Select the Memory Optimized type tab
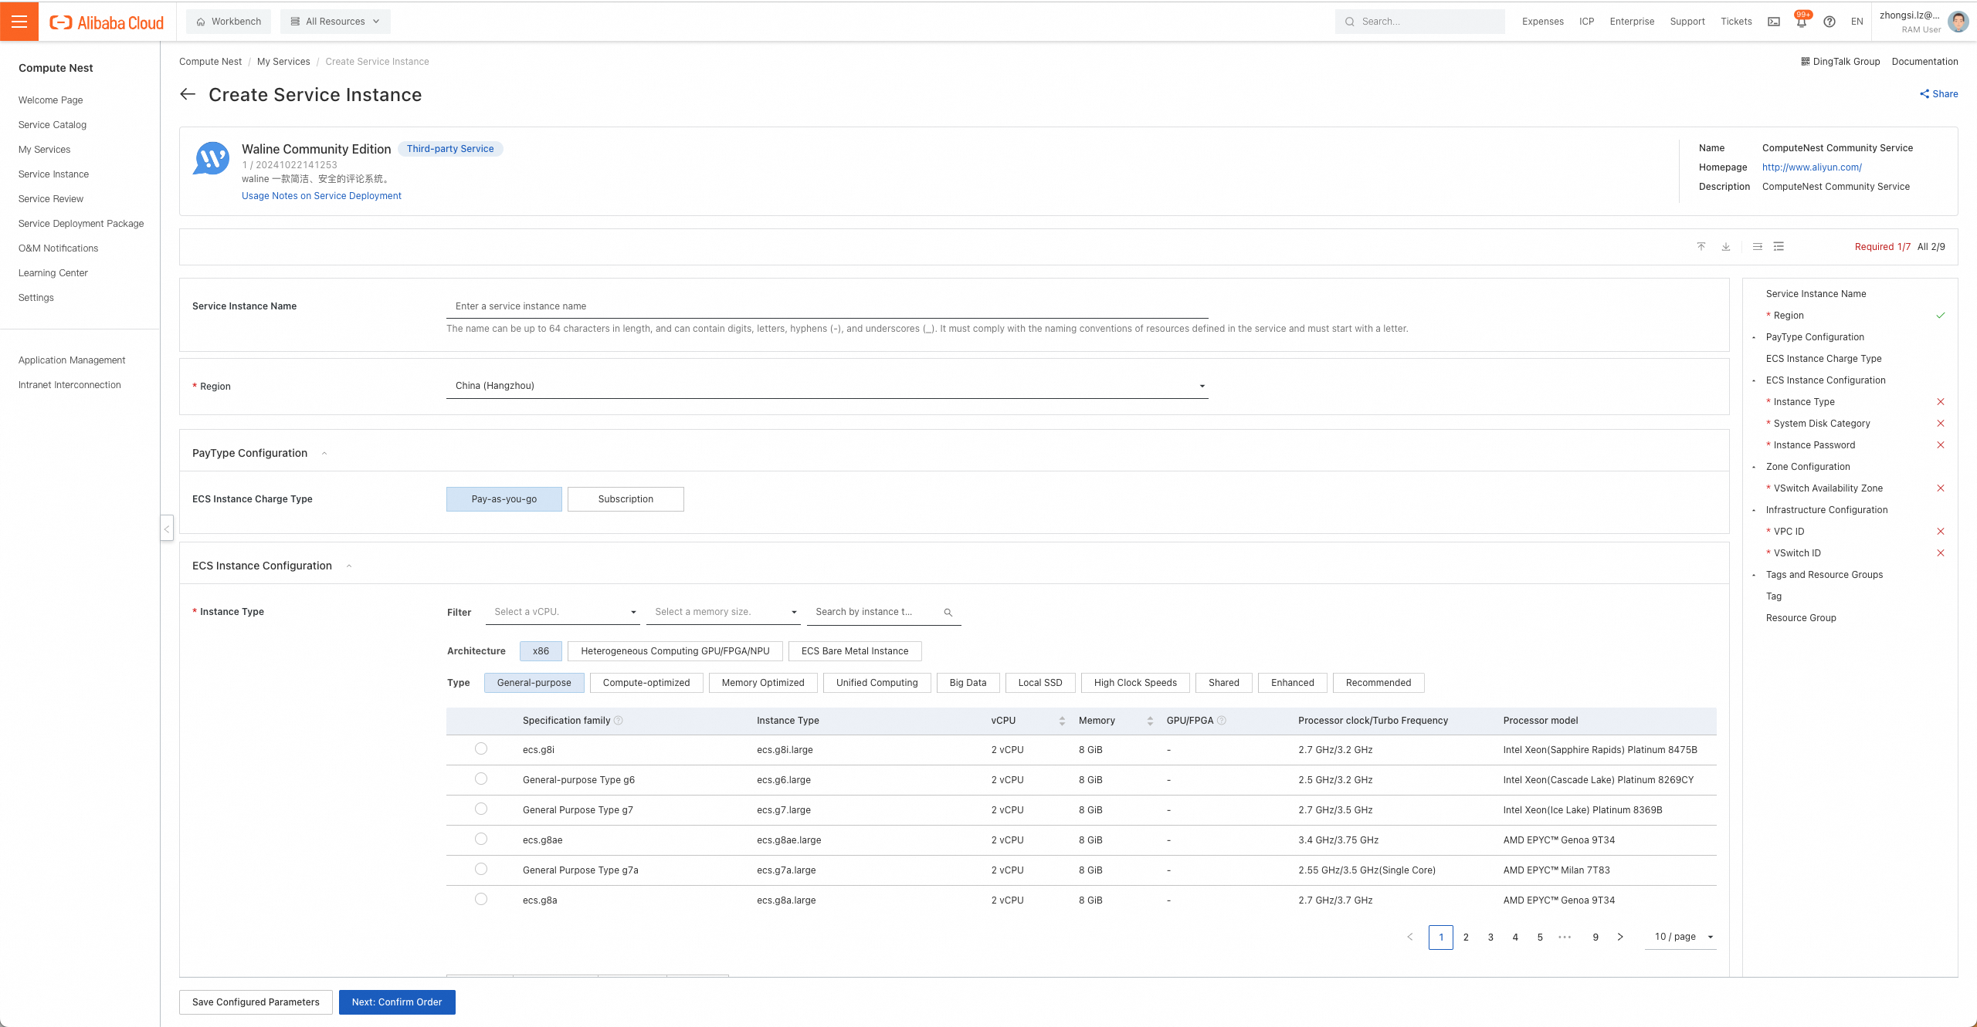The image size is (1977, 1027). tap(763, 683)
